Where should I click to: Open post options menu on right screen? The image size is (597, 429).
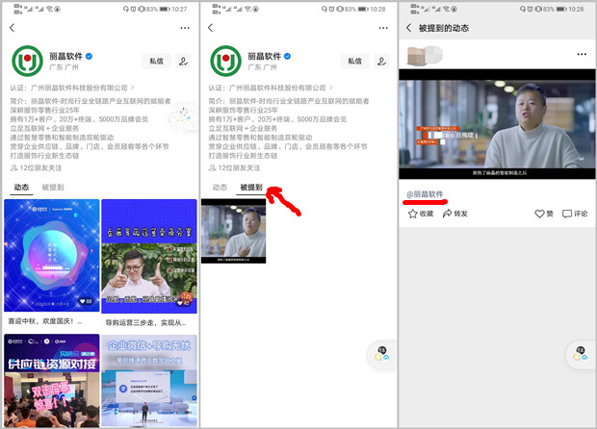tap(582, 54)
